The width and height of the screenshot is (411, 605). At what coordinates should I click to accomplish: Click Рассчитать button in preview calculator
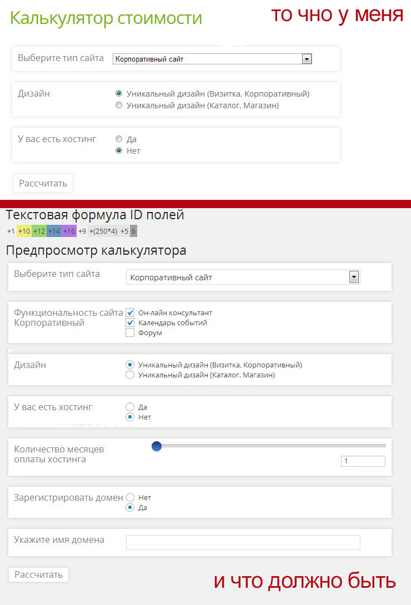38,574
